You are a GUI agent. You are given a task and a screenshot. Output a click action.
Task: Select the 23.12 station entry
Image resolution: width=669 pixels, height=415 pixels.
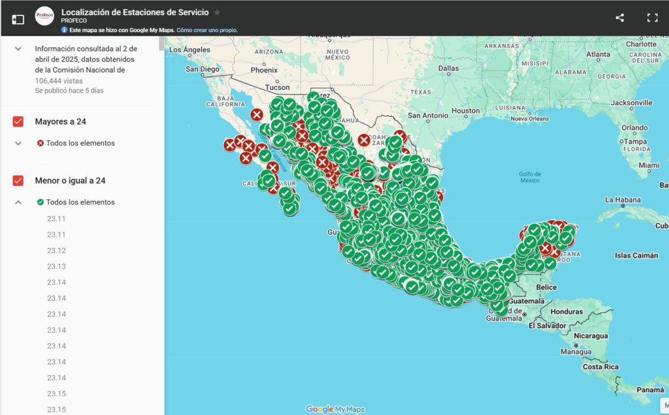click(56, 251)
